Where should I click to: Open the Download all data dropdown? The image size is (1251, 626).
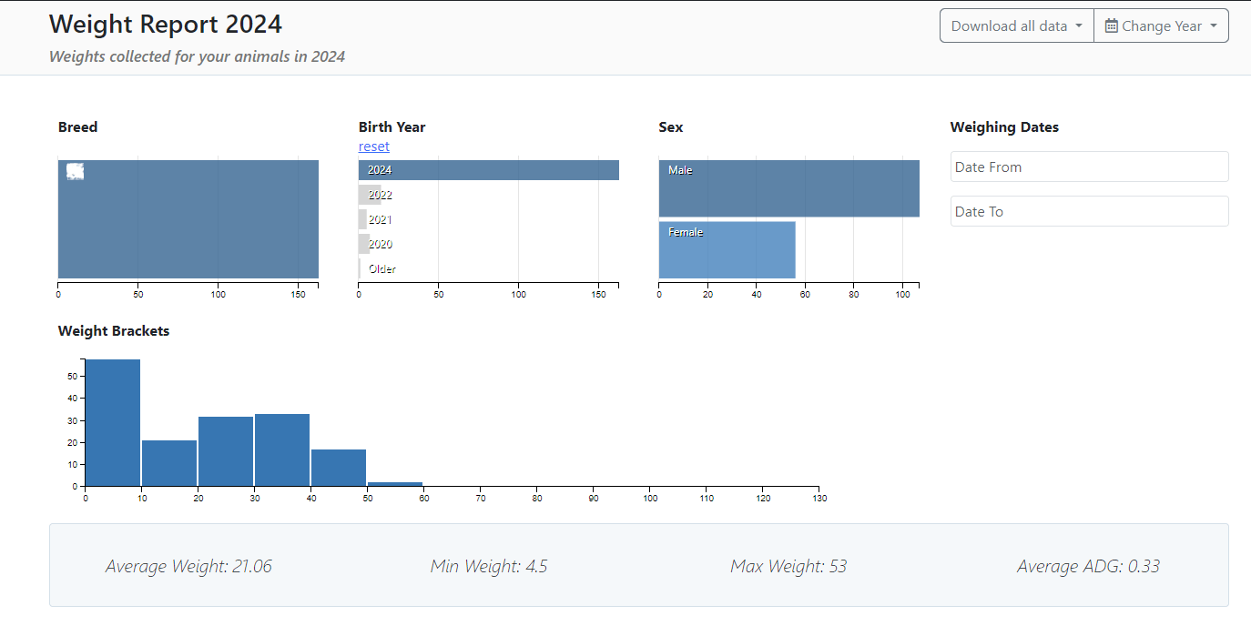(1016, 26)
